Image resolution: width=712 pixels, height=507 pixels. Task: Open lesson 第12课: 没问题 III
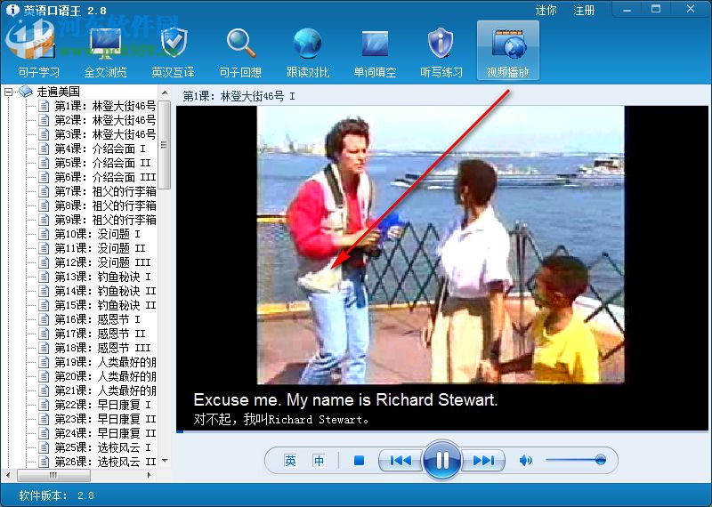pos(103,262)
